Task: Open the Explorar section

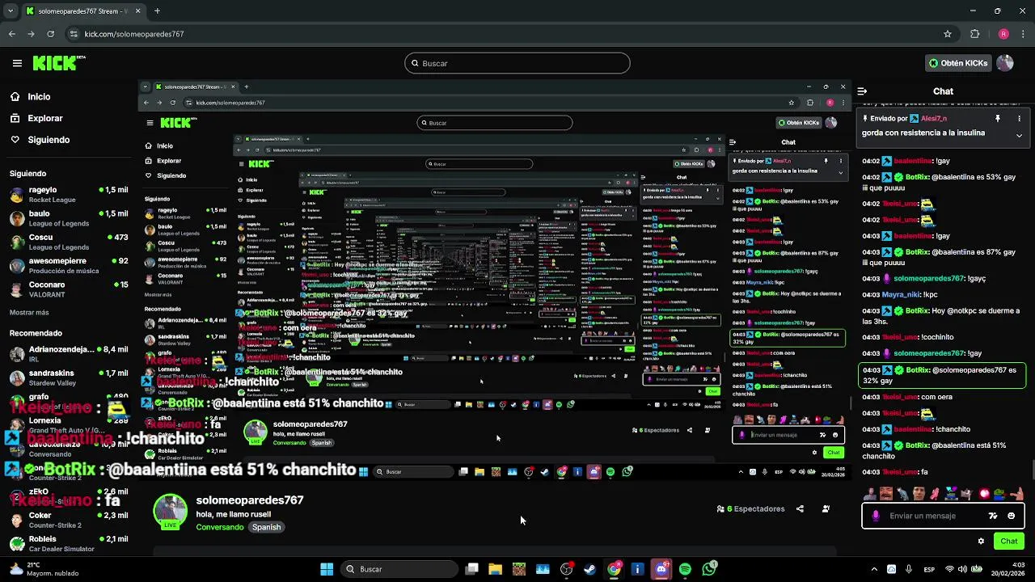Action: [44, 118]
